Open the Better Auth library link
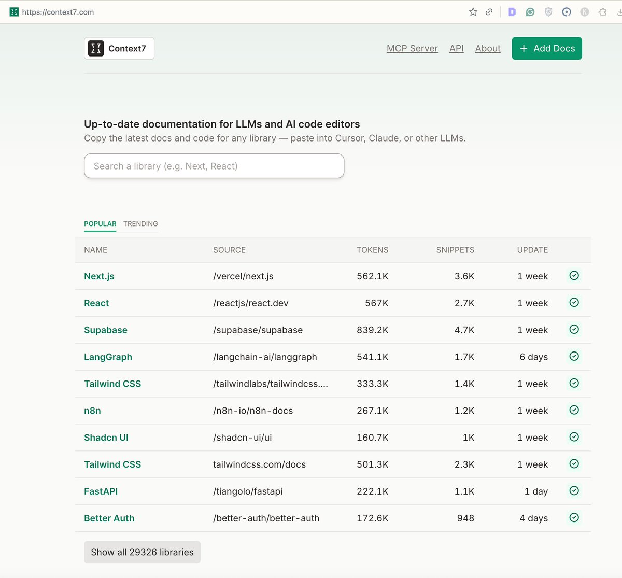Screen dimensions: 622x578 [109, 518]
